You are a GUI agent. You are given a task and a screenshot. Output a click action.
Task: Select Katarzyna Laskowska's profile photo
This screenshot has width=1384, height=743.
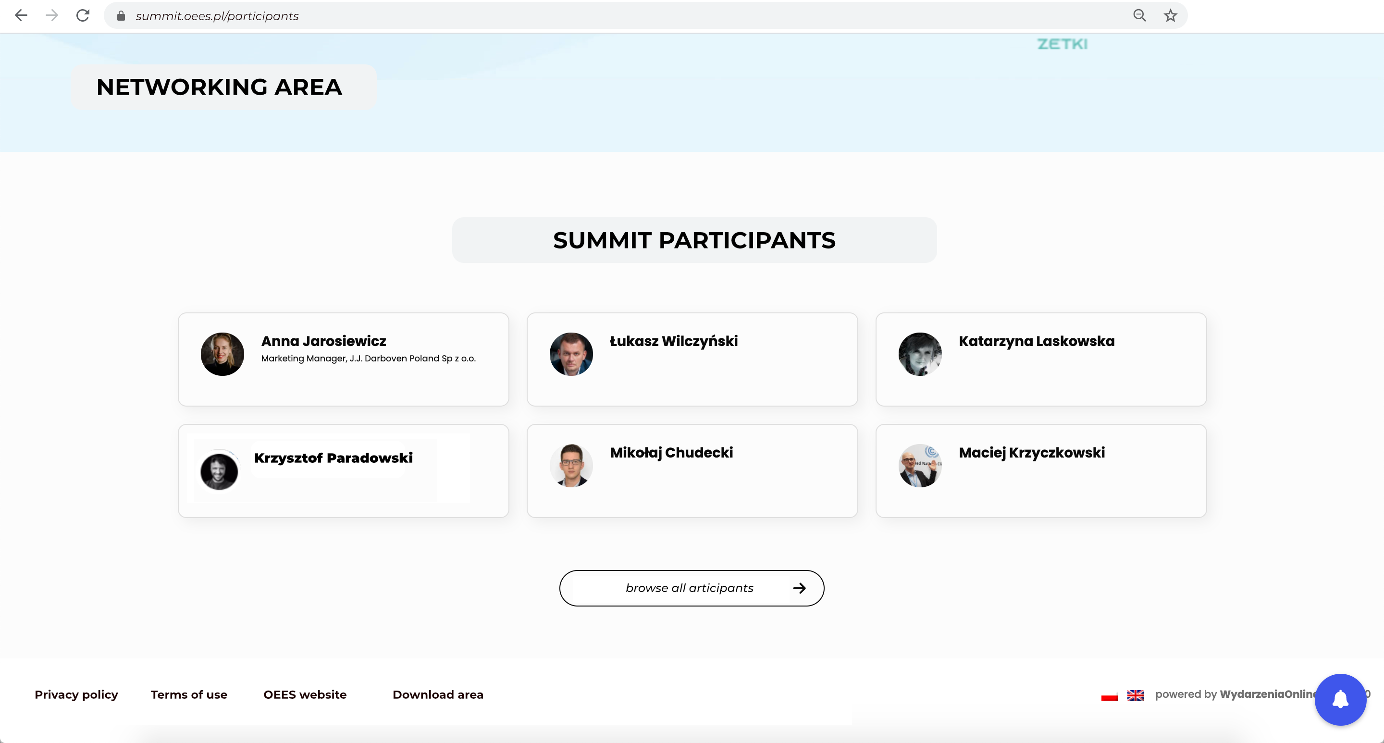[x=920, y=354]
